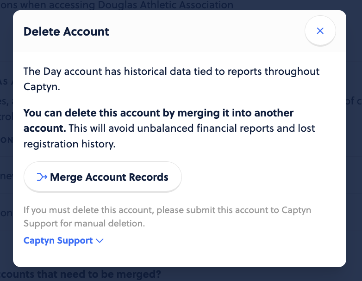
Task: Close the Delete Account dialog
Action: 320,31
